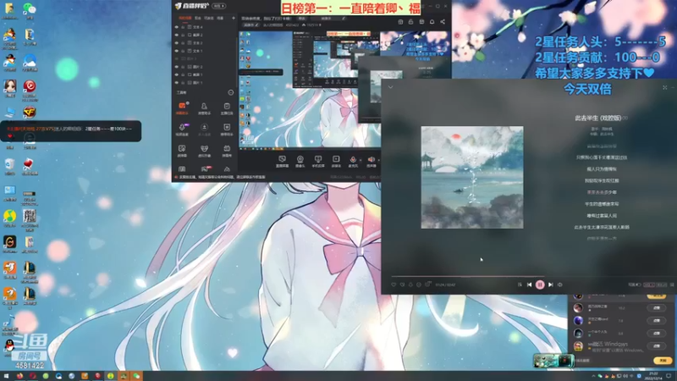Toggle visibility of the 文本 1 layer
This screenshot has width=677, height=381.
176,51
